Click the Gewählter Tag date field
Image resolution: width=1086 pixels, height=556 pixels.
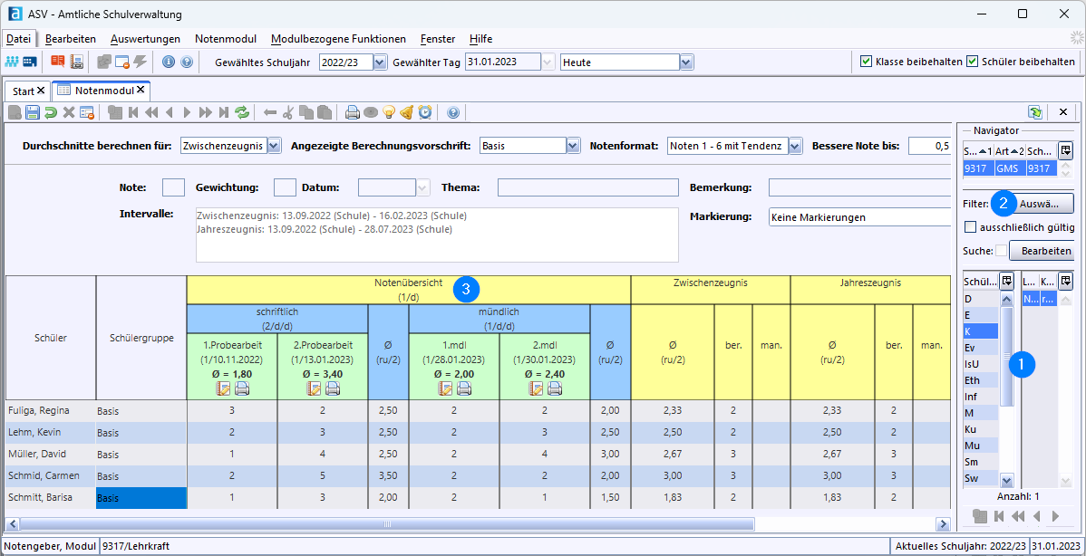(x=502, y=62)
